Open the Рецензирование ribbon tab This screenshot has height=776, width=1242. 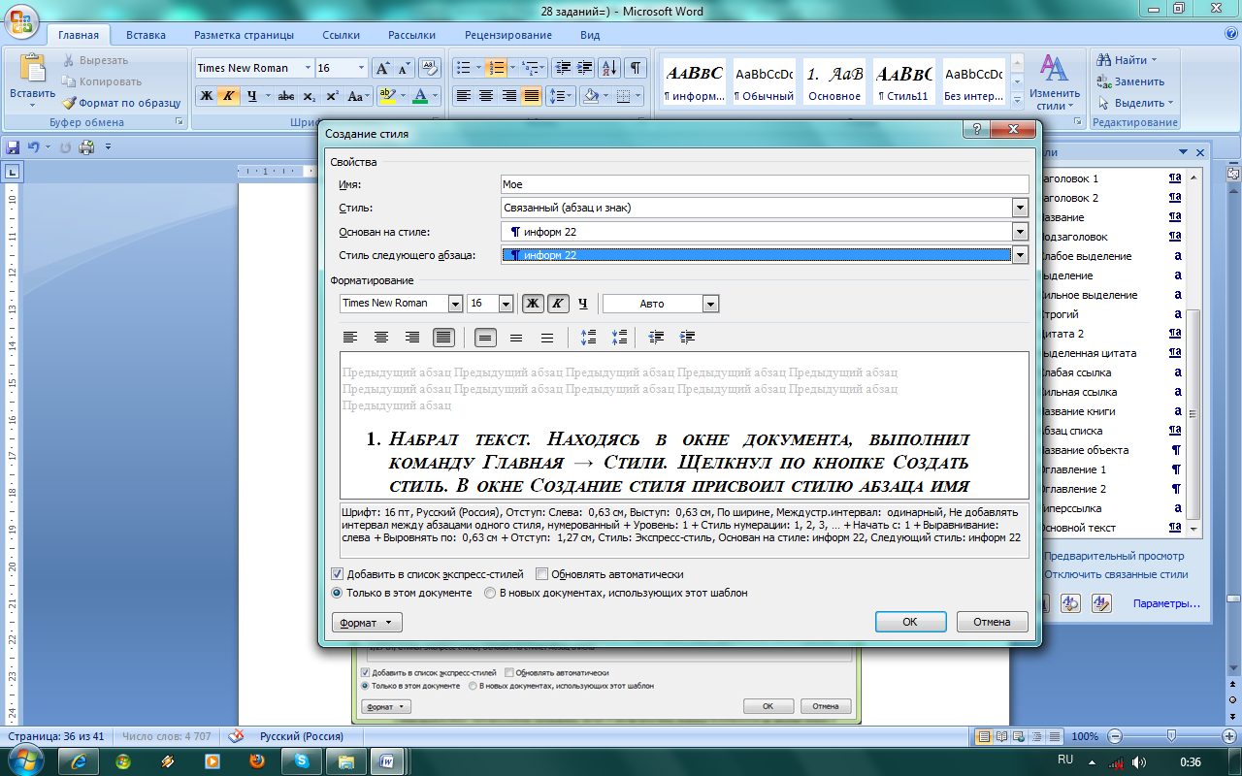(x=508, y=35)
